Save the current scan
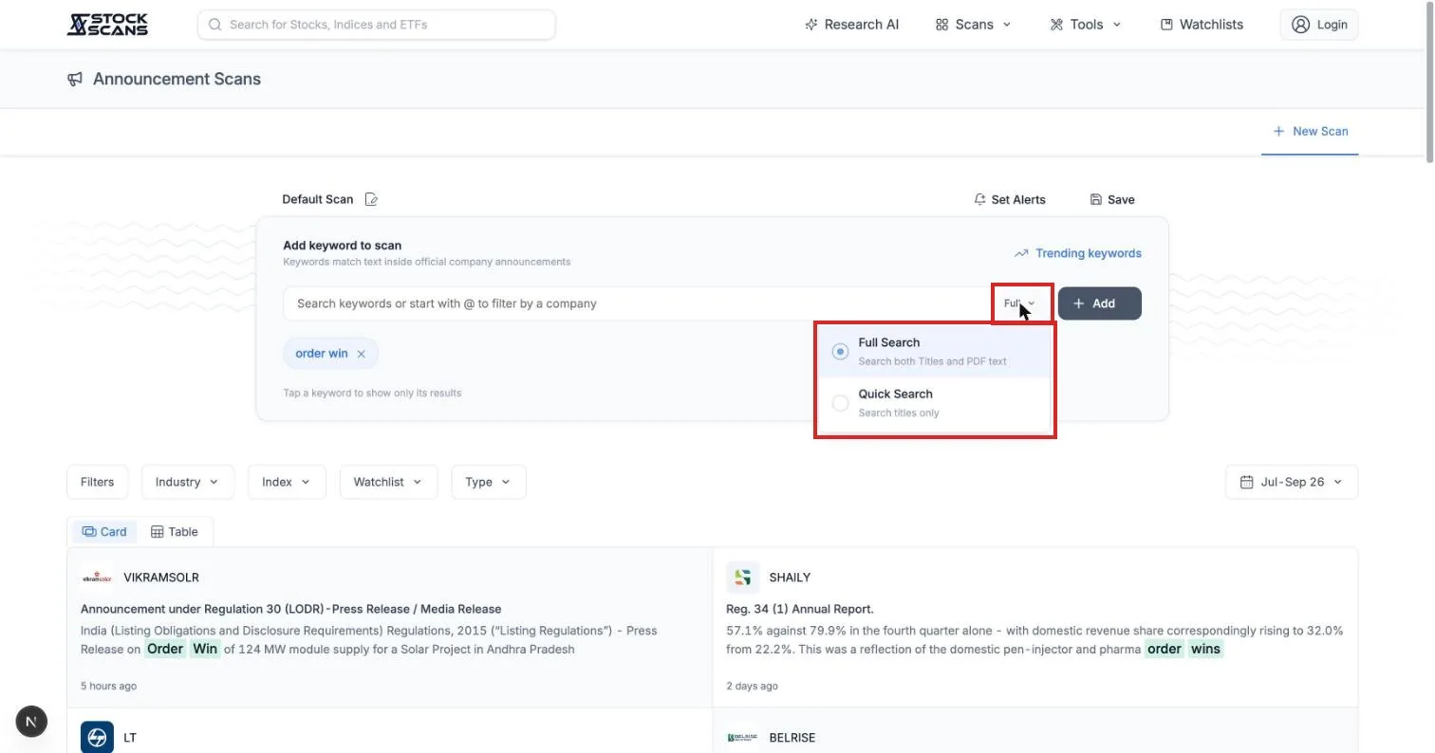1435x753 pixels. [1112, 199]
